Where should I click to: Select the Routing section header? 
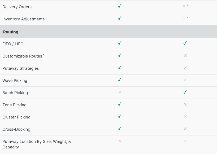pyautogui.click(x=11, y=32)
